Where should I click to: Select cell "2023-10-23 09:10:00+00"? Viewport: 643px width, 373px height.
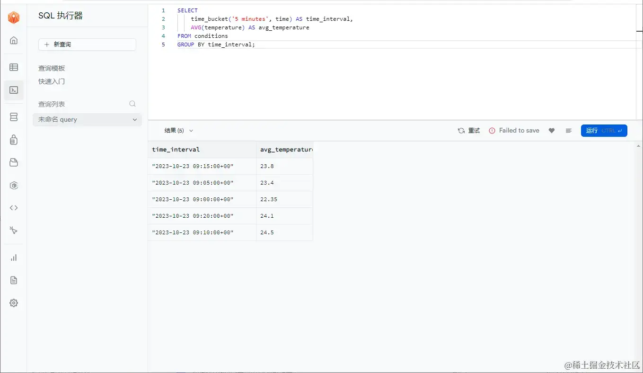(x=202, y=232)
